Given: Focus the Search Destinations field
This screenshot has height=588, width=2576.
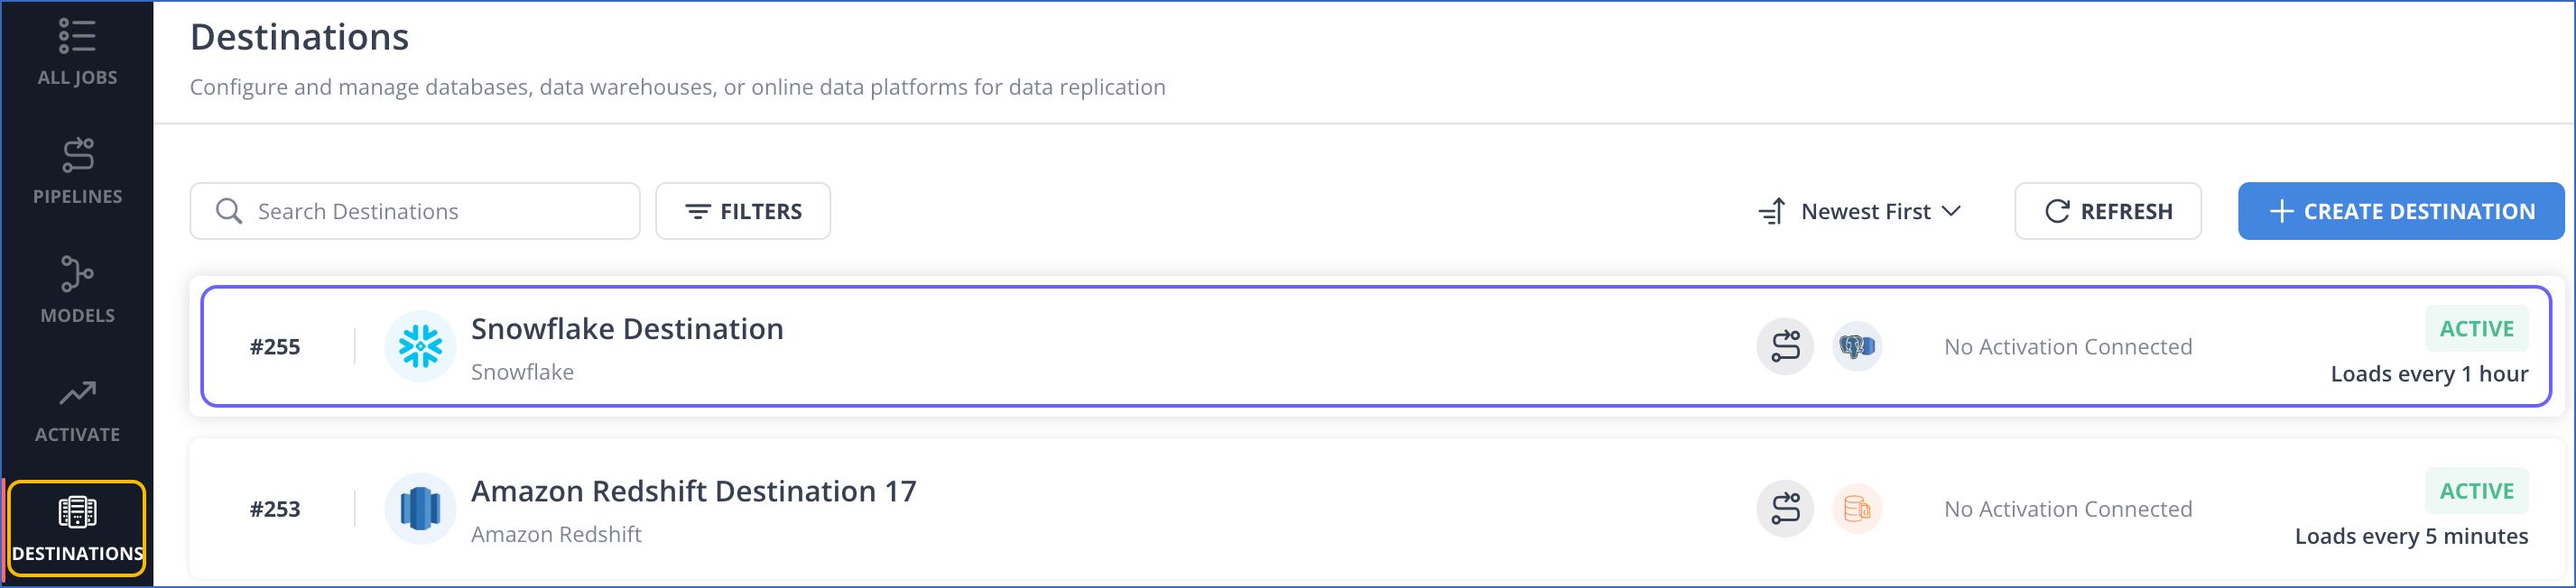Looking at the screenshot, I should pos(415,211).
